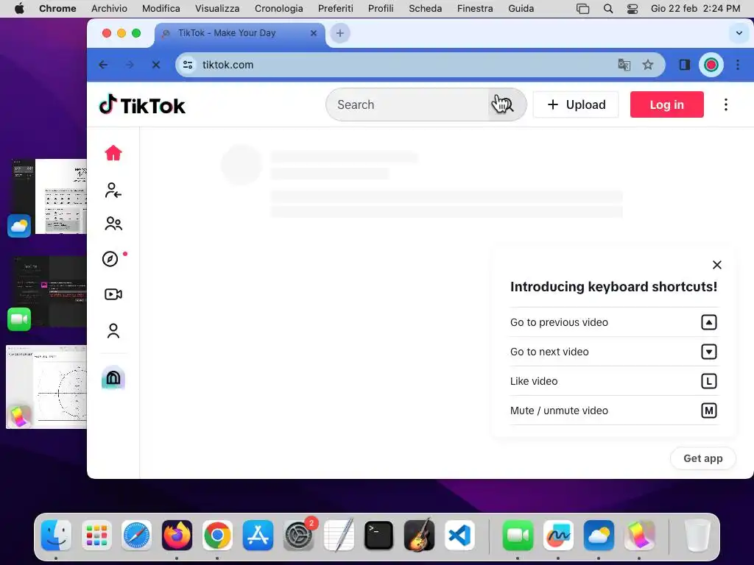Select the Weather window thumbnail in Stage Manager
The height and width of the screenshot is (565, 754).
48,197
